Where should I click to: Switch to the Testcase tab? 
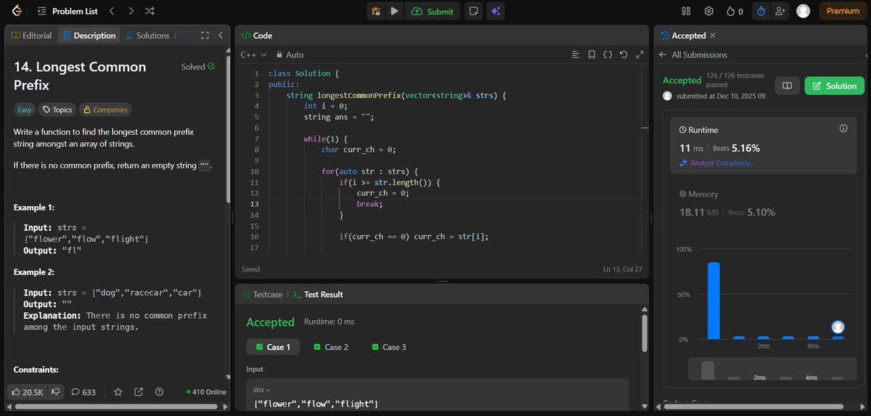point(261,294)
